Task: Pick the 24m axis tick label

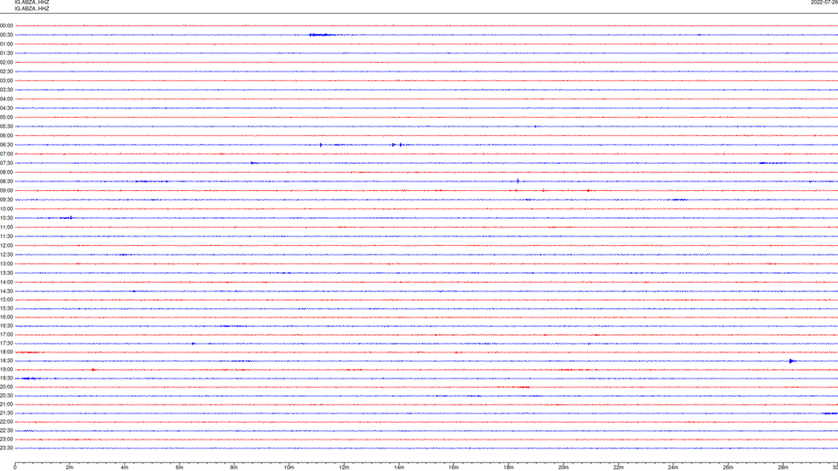Action: click(x=673, y=468)
